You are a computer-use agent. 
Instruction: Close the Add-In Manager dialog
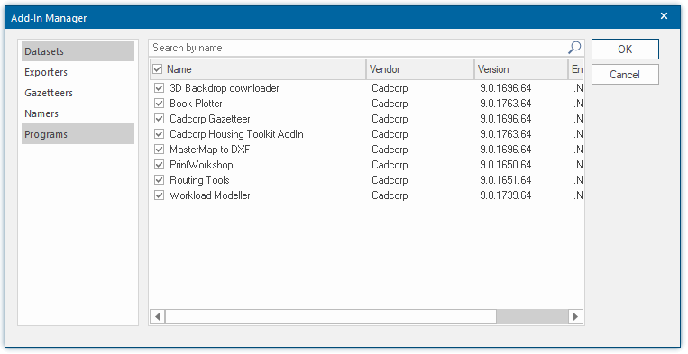pos(664,16)
